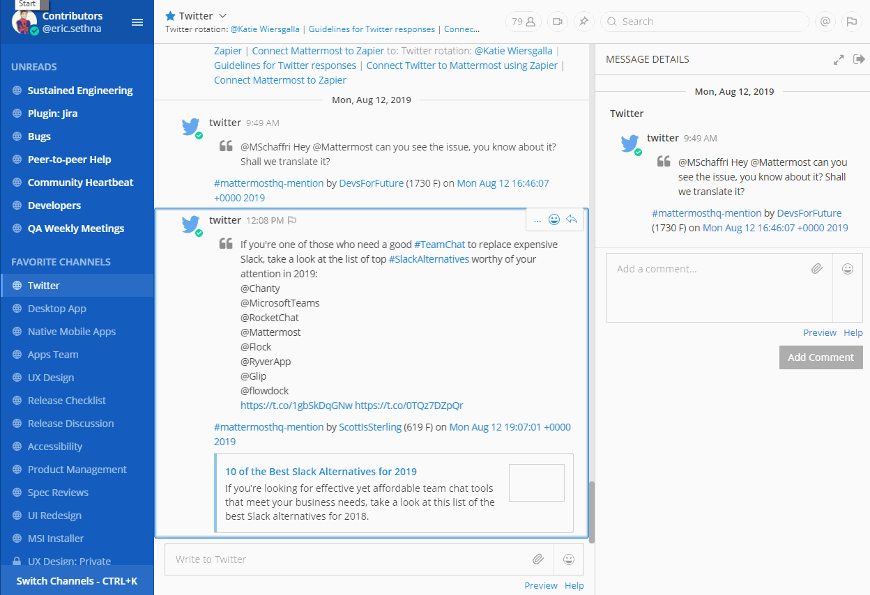This screenshot has height=595, width=870.
Task: Open pinned posts with the pin icon
Action: (583, 22)
